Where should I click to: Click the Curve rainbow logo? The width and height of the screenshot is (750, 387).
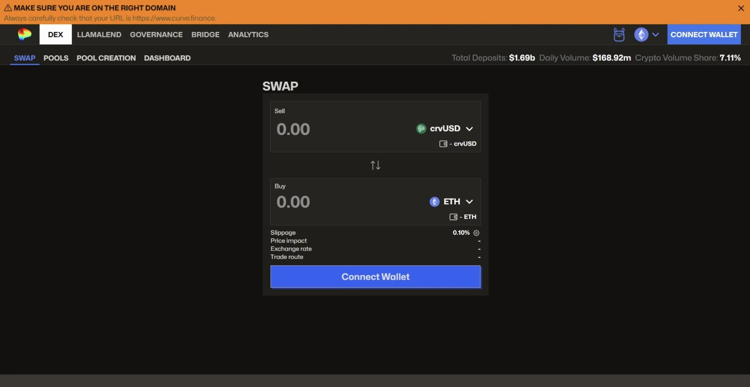(x=24, y=34)
